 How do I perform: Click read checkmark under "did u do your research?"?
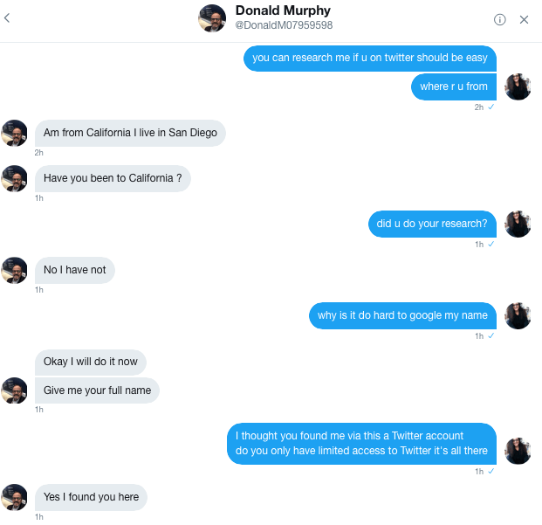(x=492, y=244)
